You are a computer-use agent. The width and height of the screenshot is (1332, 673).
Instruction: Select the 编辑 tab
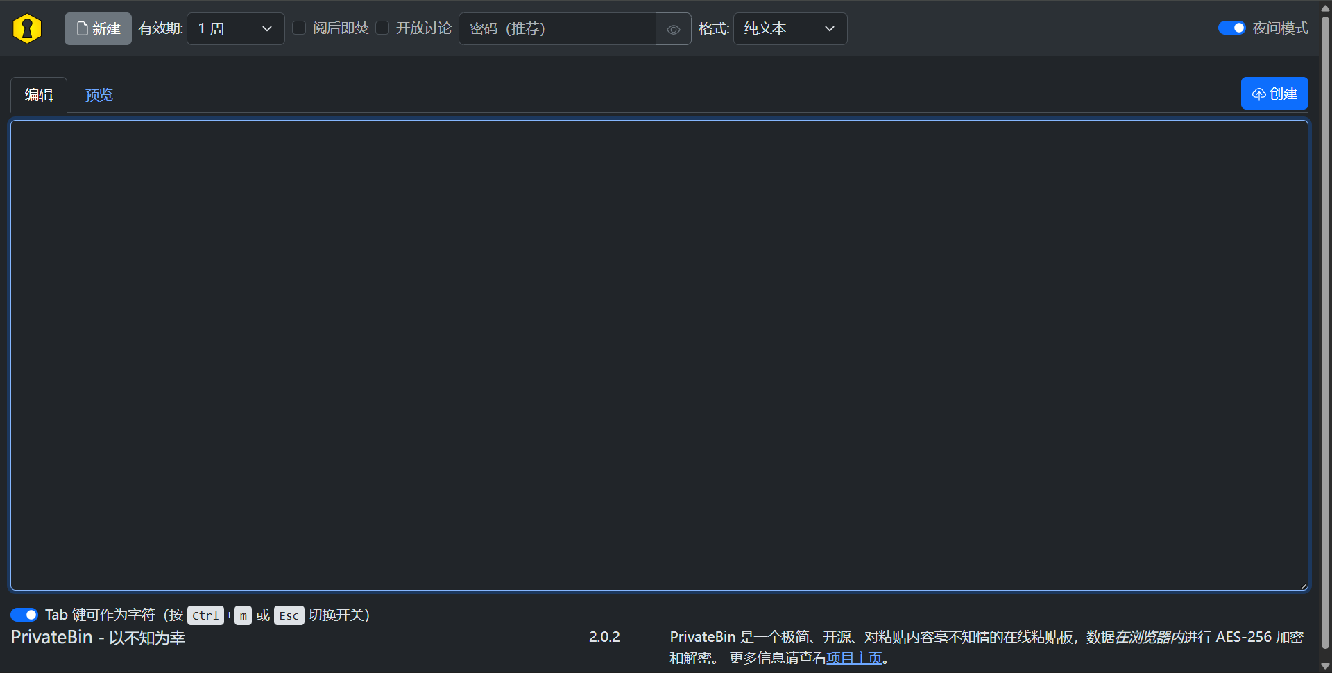[39, 95]
